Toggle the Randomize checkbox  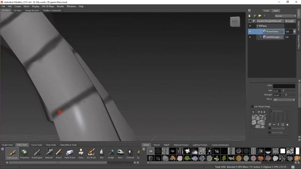pyautogui.click(x=271, y=111)
